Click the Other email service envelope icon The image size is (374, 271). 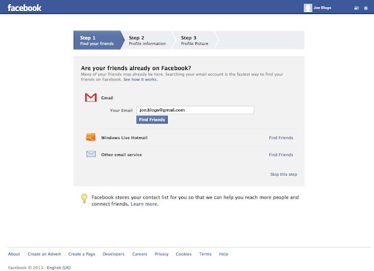(91, 154)
